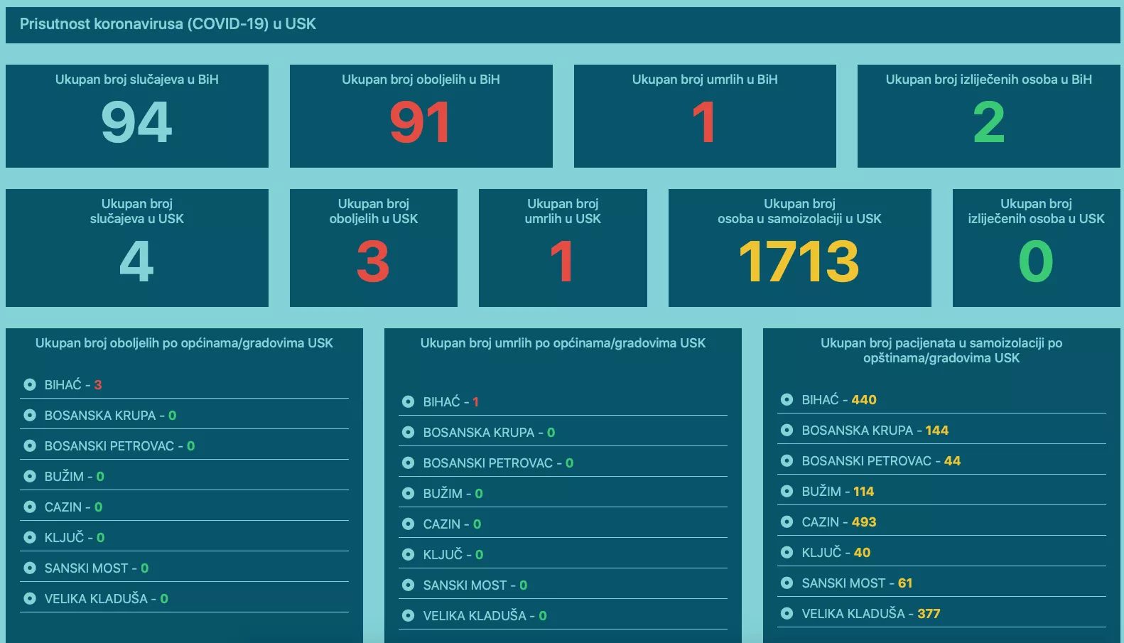
Task: Select the 'Ukupan broj izliječenih osoba u BiH' card
Action: (x=988, y=117)
